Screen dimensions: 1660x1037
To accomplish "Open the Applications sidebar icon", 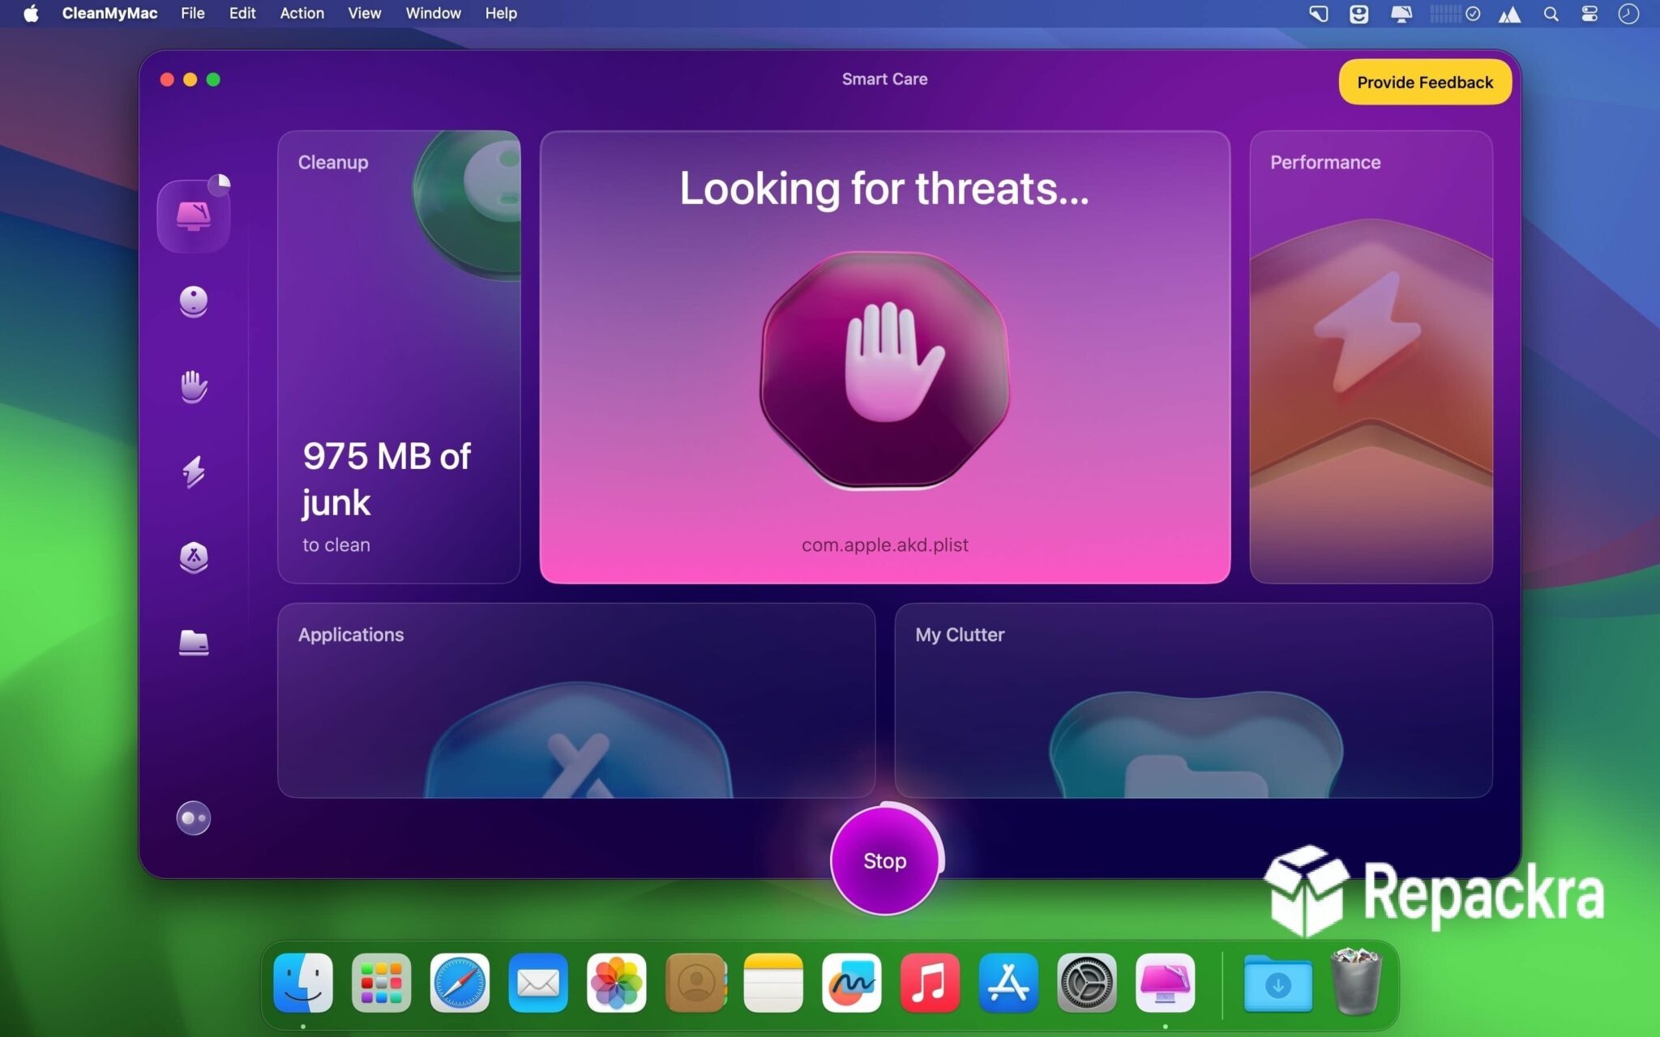I will 194,557.
